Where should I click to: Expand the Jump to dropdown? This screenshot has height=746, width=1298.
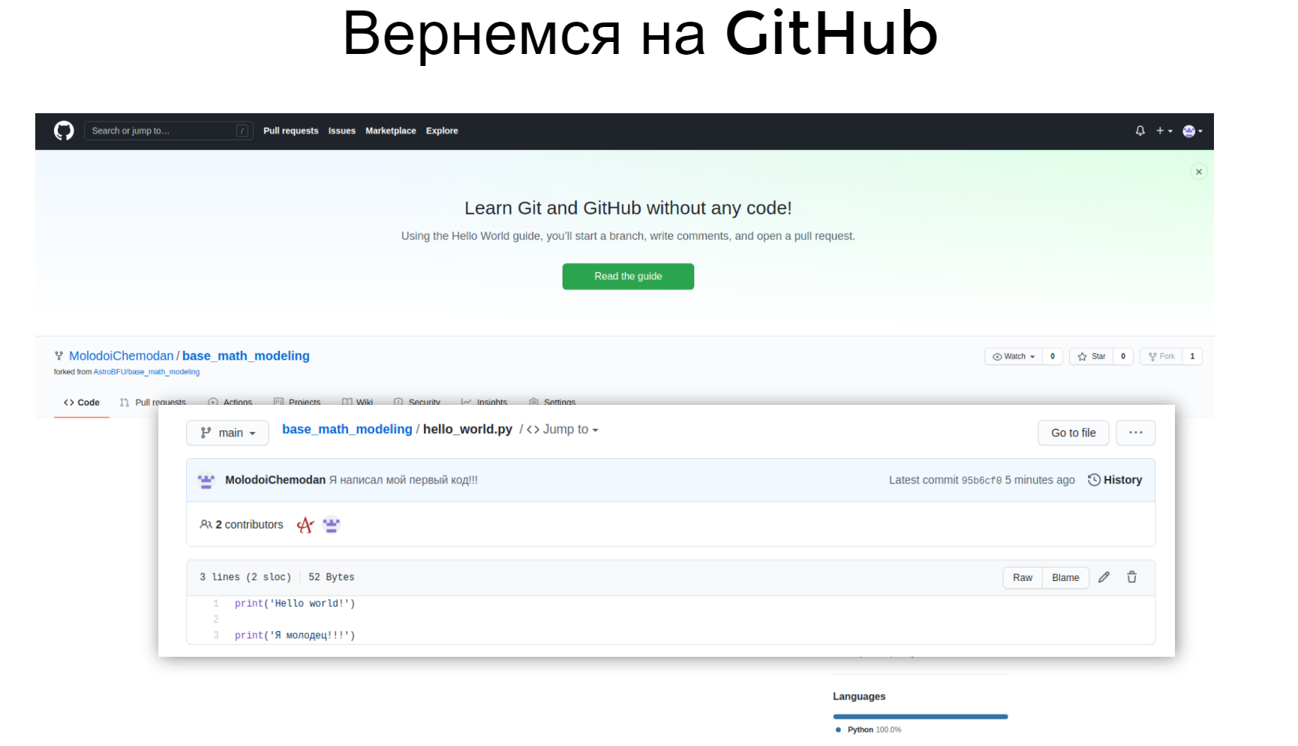coord(563,430)
